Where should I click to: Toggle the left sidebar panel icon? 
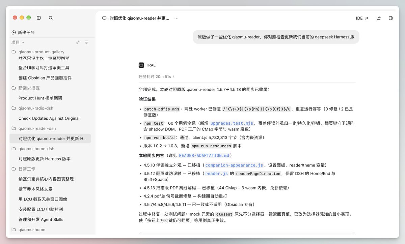tap(39, 18)
